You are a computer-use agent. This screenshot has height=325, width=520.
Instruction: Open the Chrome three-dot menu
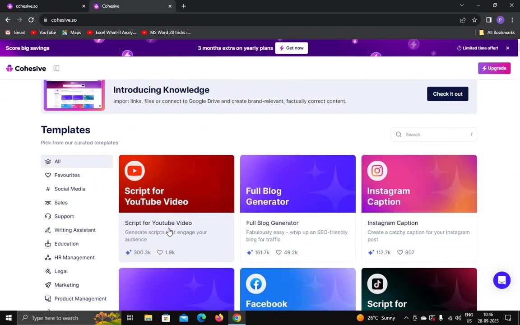point(512,20)
